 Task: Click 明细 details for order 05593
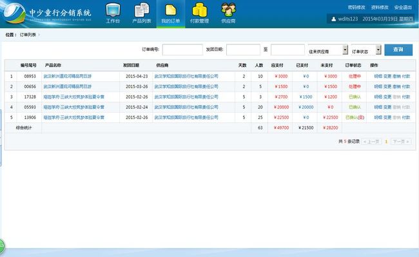(x=378, y=107)
